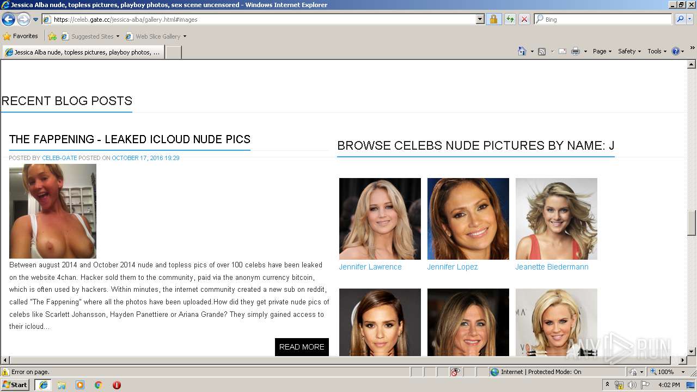Click the 4:02 PM taskbar clock
Screen dimensions: 697x392
click(x=669, y=385)
